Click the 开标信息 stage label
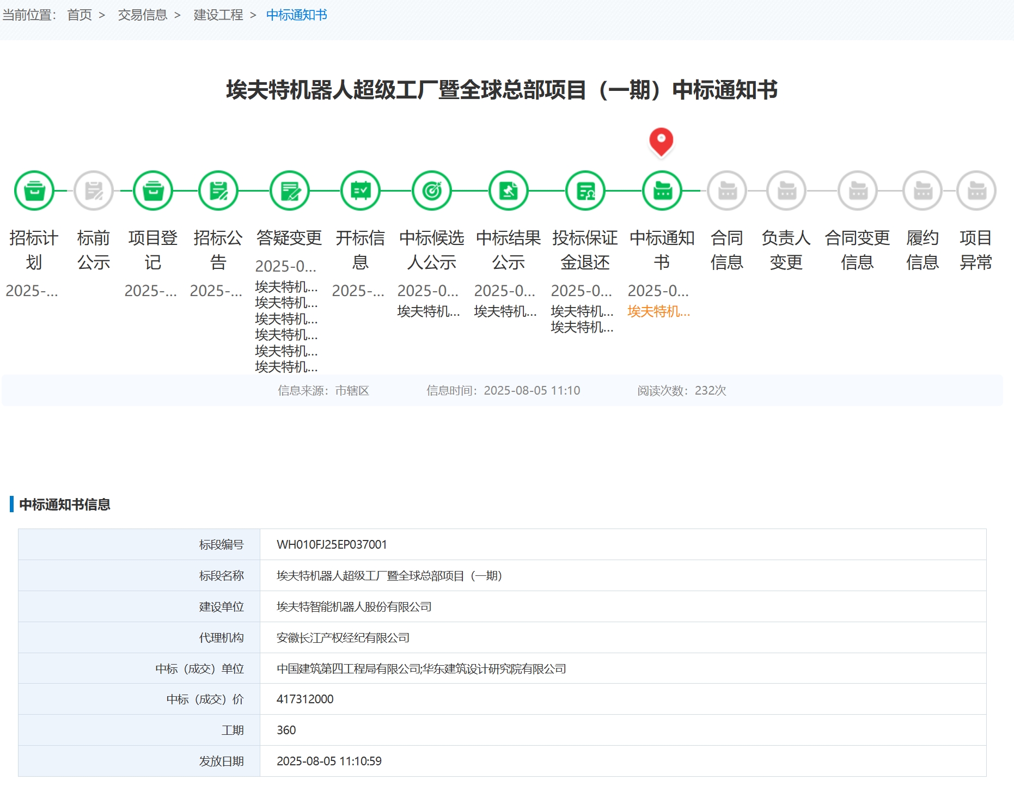Image resolution: width=1014 pixels, height=786 pixels. (361, 250)
